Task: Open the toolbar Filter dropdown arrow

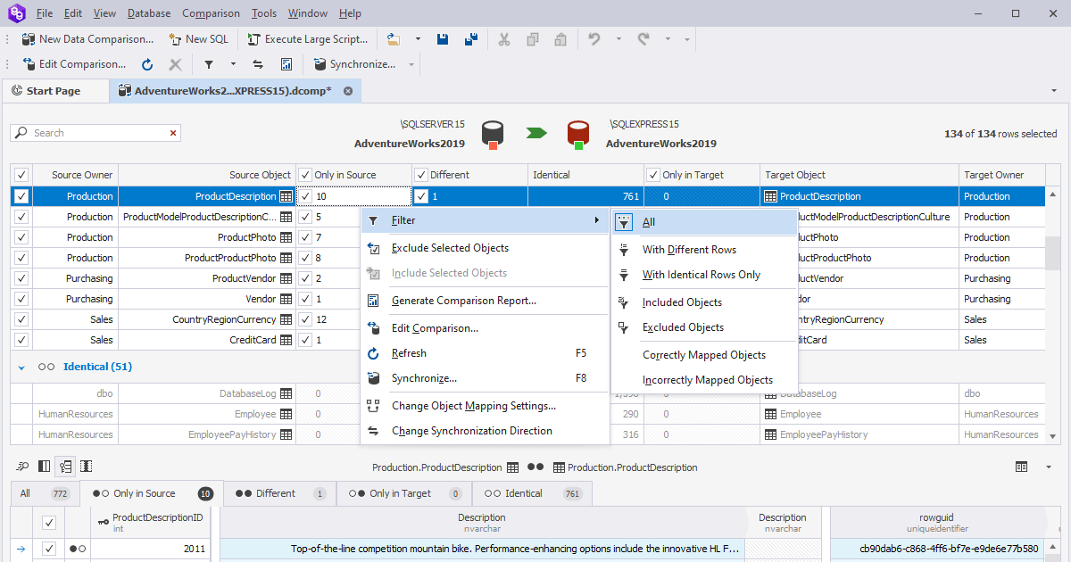Action: coord(233,64)
